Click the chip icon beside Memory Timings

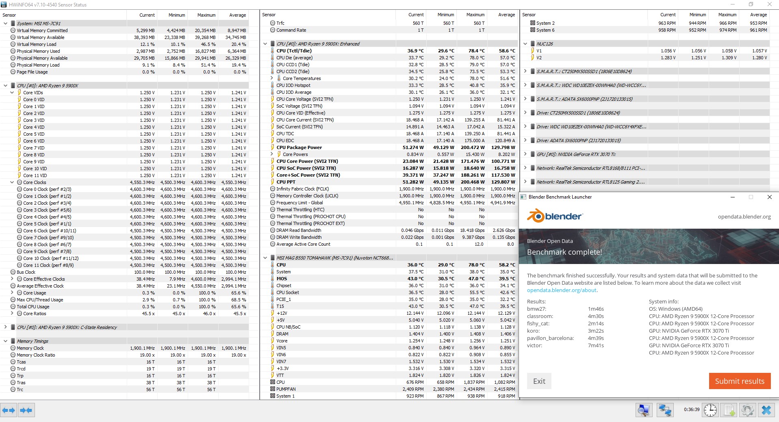[x=13, y=341]
